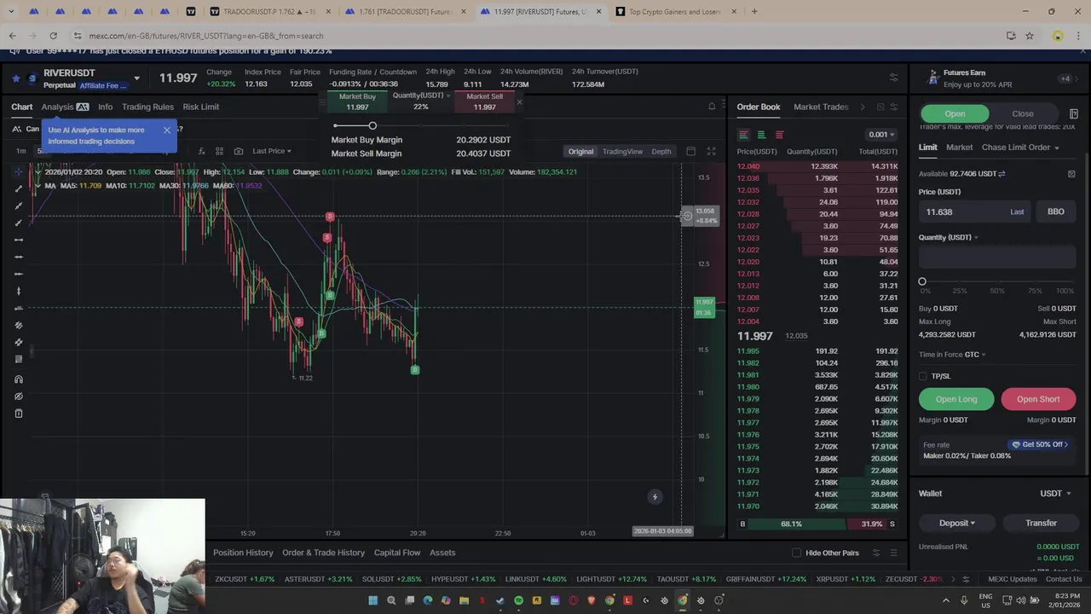This screenshot has width=1091, height=614.
Task: Open the Risk Limit tab
Action: click(x=201, y=107)
